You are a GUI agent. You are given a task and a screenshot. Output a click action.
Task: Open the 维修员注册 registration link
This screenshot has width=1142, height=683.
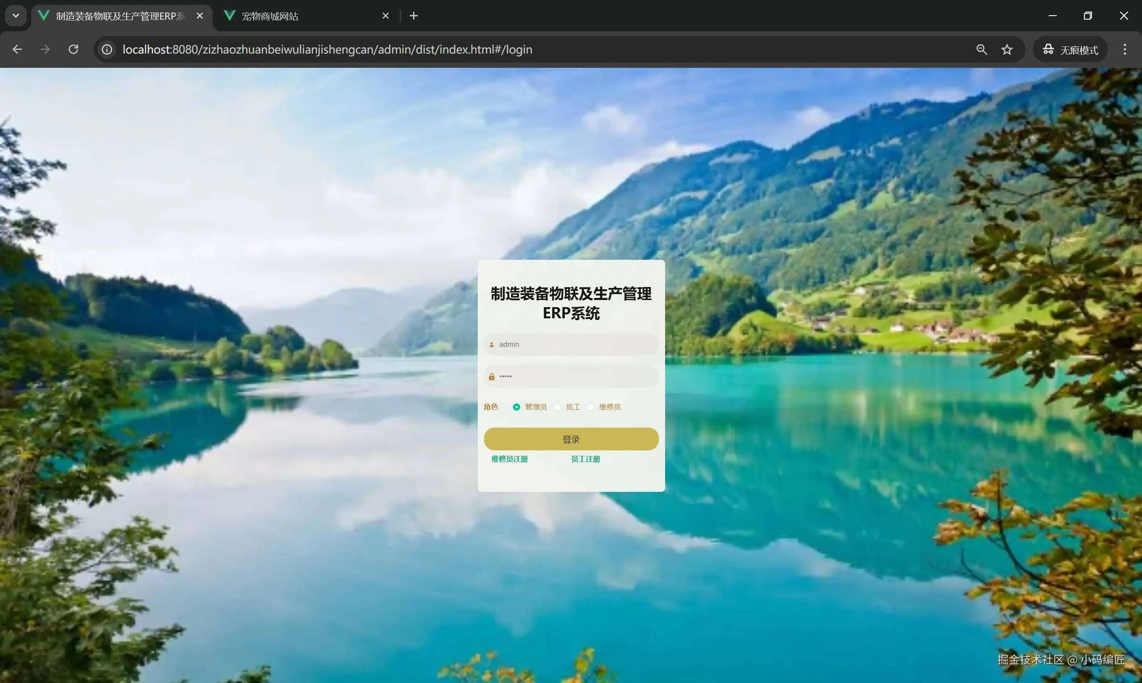coord(509,459)
